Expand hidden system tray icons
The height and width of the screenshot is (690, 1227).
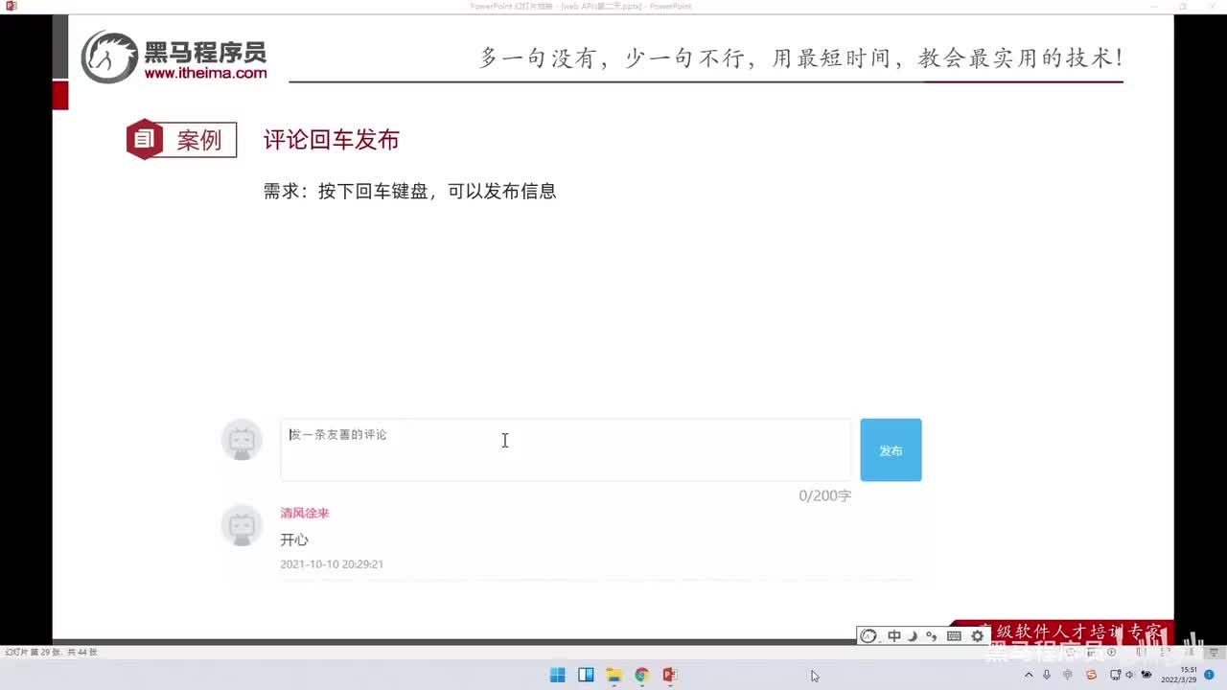[1029, 675]
